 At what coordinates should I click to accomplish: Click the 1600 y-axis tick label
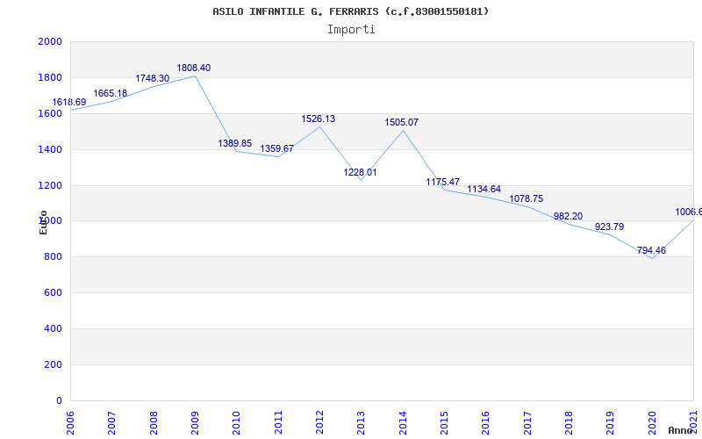(x=50, y=113)
